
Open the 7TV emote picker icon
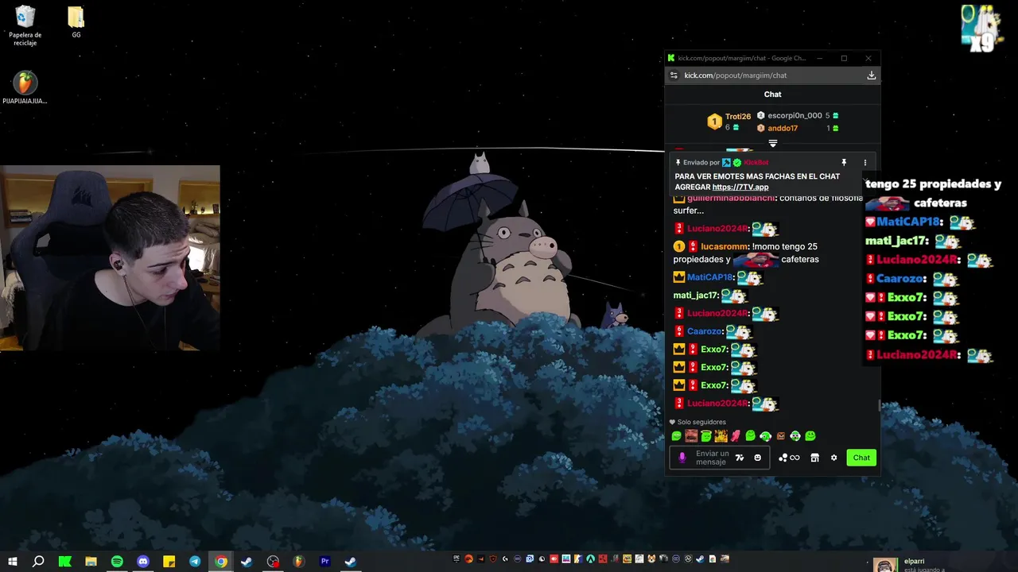(x=740, y=458)
